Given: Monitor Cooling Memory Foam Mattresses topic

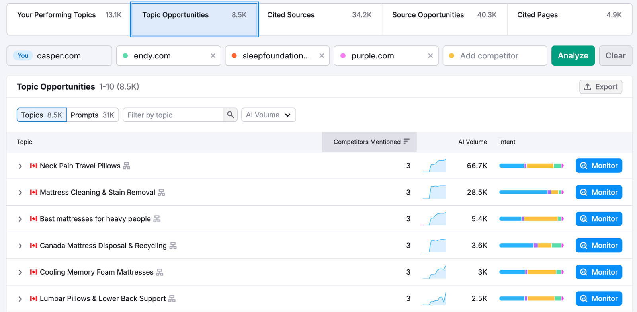Looking at the screenshot, I should pyautogui.click(x=599, y=272).
